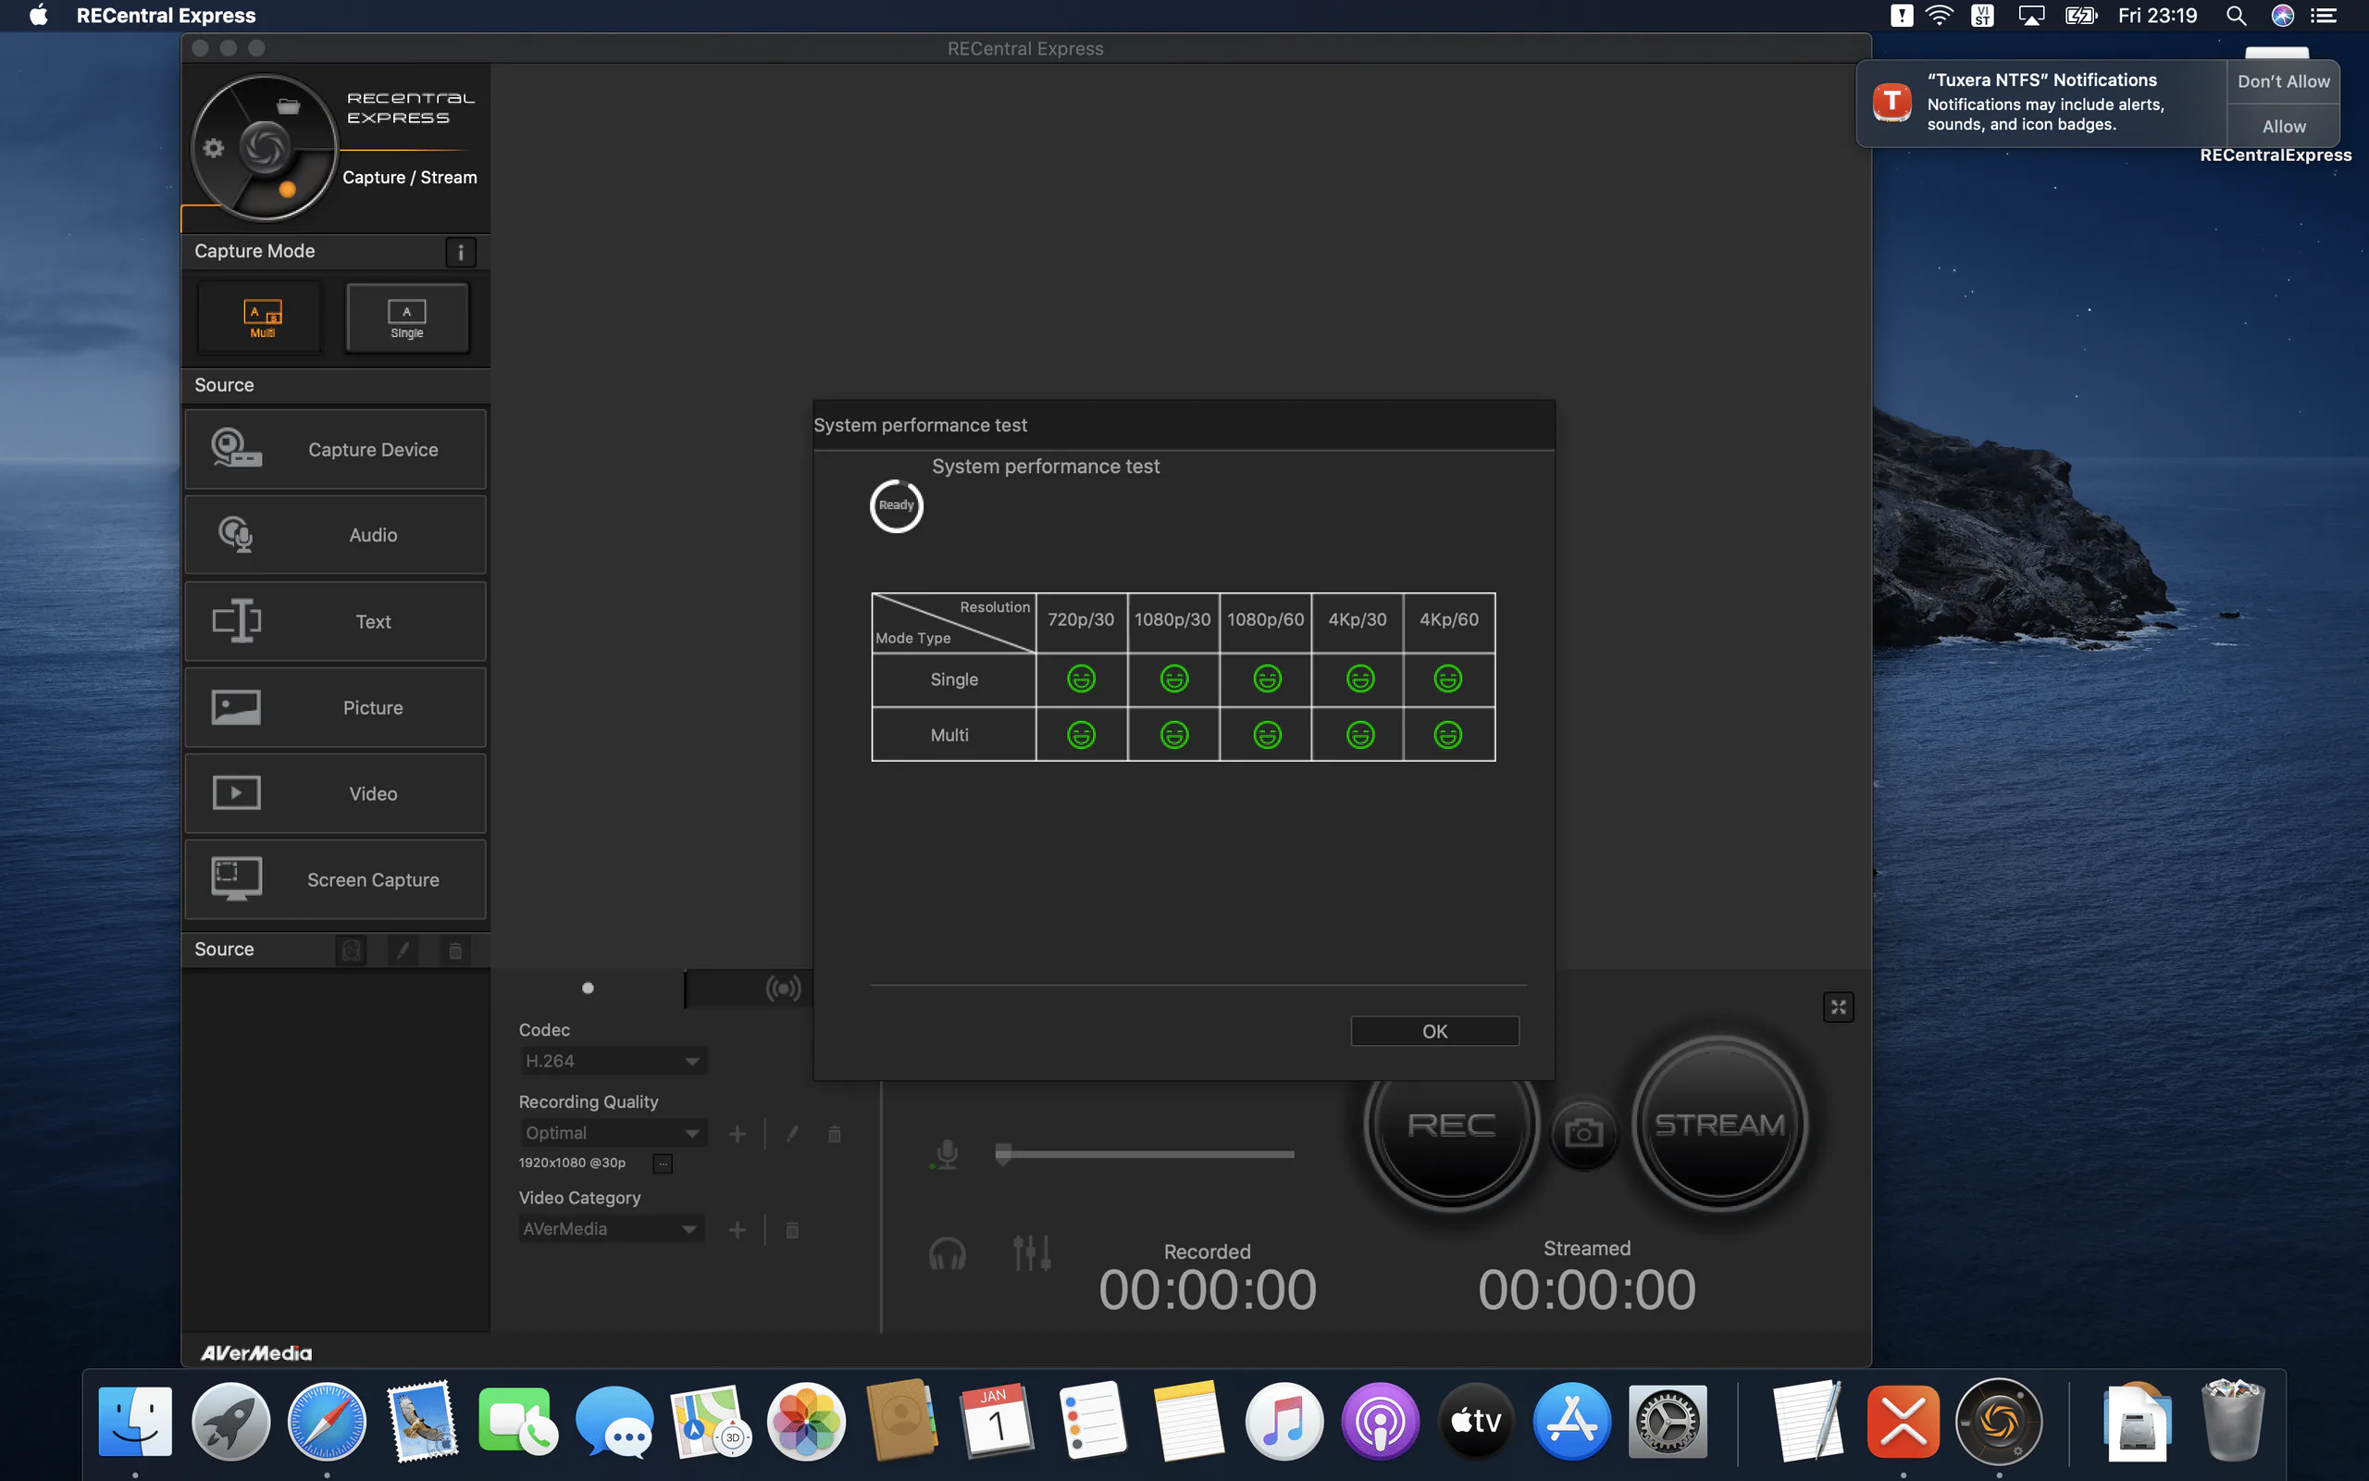The width and height of the screenshot is (2369, 1481).
Task: Toggle the microphone mute icon
Action: pos(945,1155)
